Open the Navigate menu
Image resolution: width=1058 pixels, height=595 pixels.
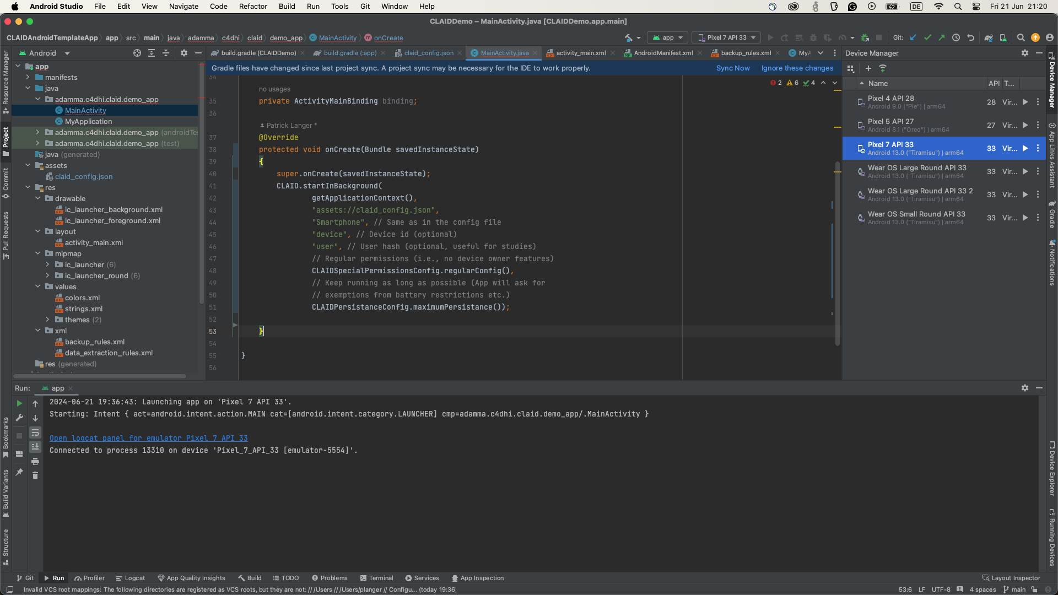click(183, 7)
